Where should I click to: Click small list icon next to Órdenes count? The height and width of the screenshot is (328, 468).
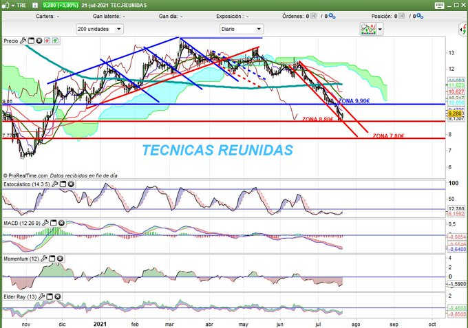click(313, 16)
